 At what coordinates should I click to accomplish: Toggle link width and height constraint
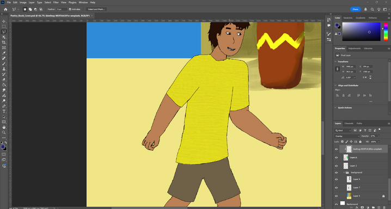[338, 69]
